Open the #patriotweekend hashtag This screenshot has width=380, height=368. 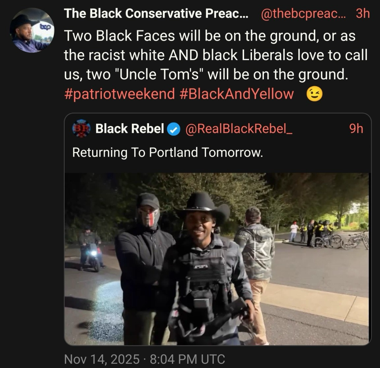tap(119, 94)
